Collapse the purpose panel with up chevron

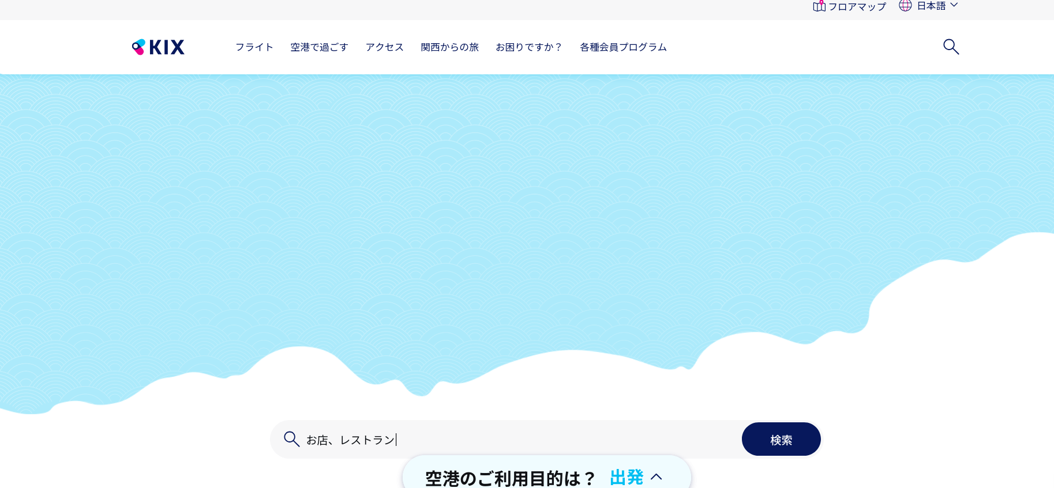[657, 477]
